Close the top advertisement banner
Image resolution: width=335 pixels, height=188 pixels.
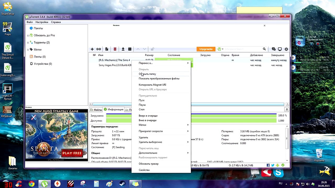(x=264, y=26)
